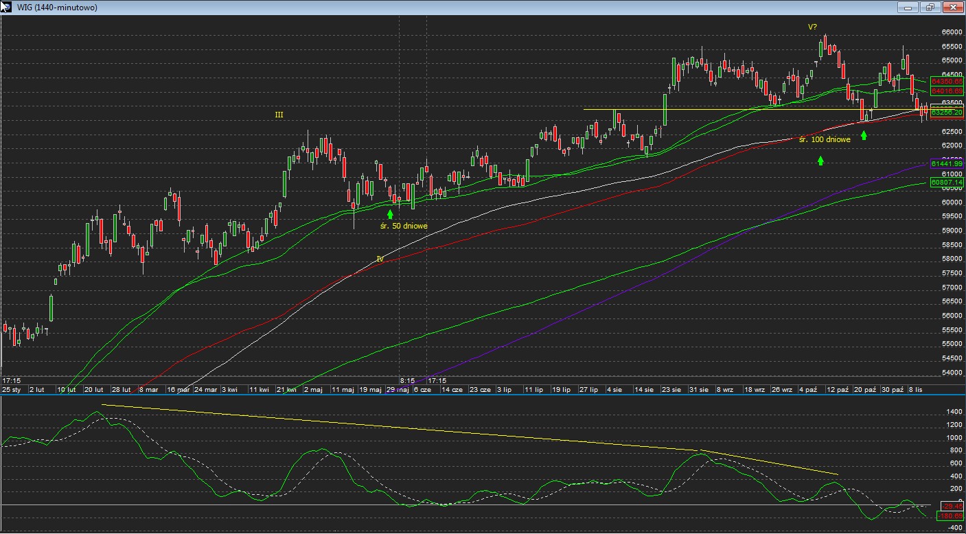Minimize the WIG chart window

(x=910, y=8)
